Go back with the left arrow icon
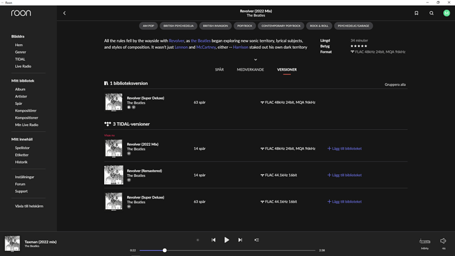The width and height of the screenshot is (455, 256). tap(65, 13)
